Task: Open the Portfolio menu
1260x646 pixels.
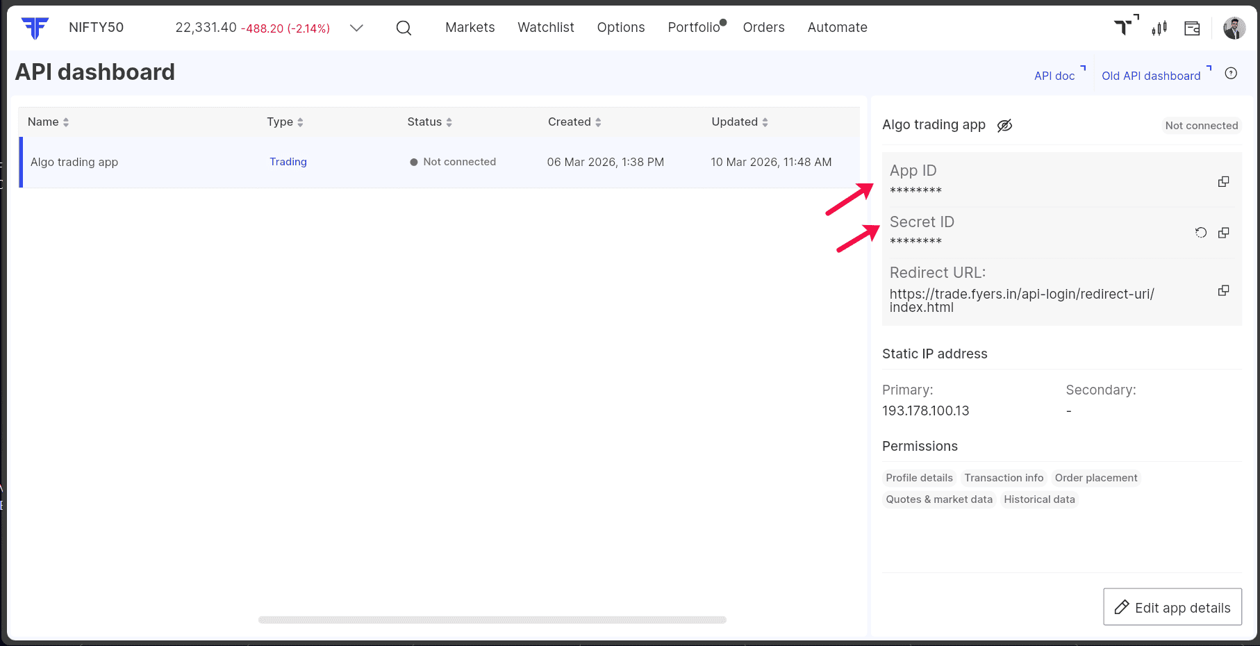Action: 693,28
